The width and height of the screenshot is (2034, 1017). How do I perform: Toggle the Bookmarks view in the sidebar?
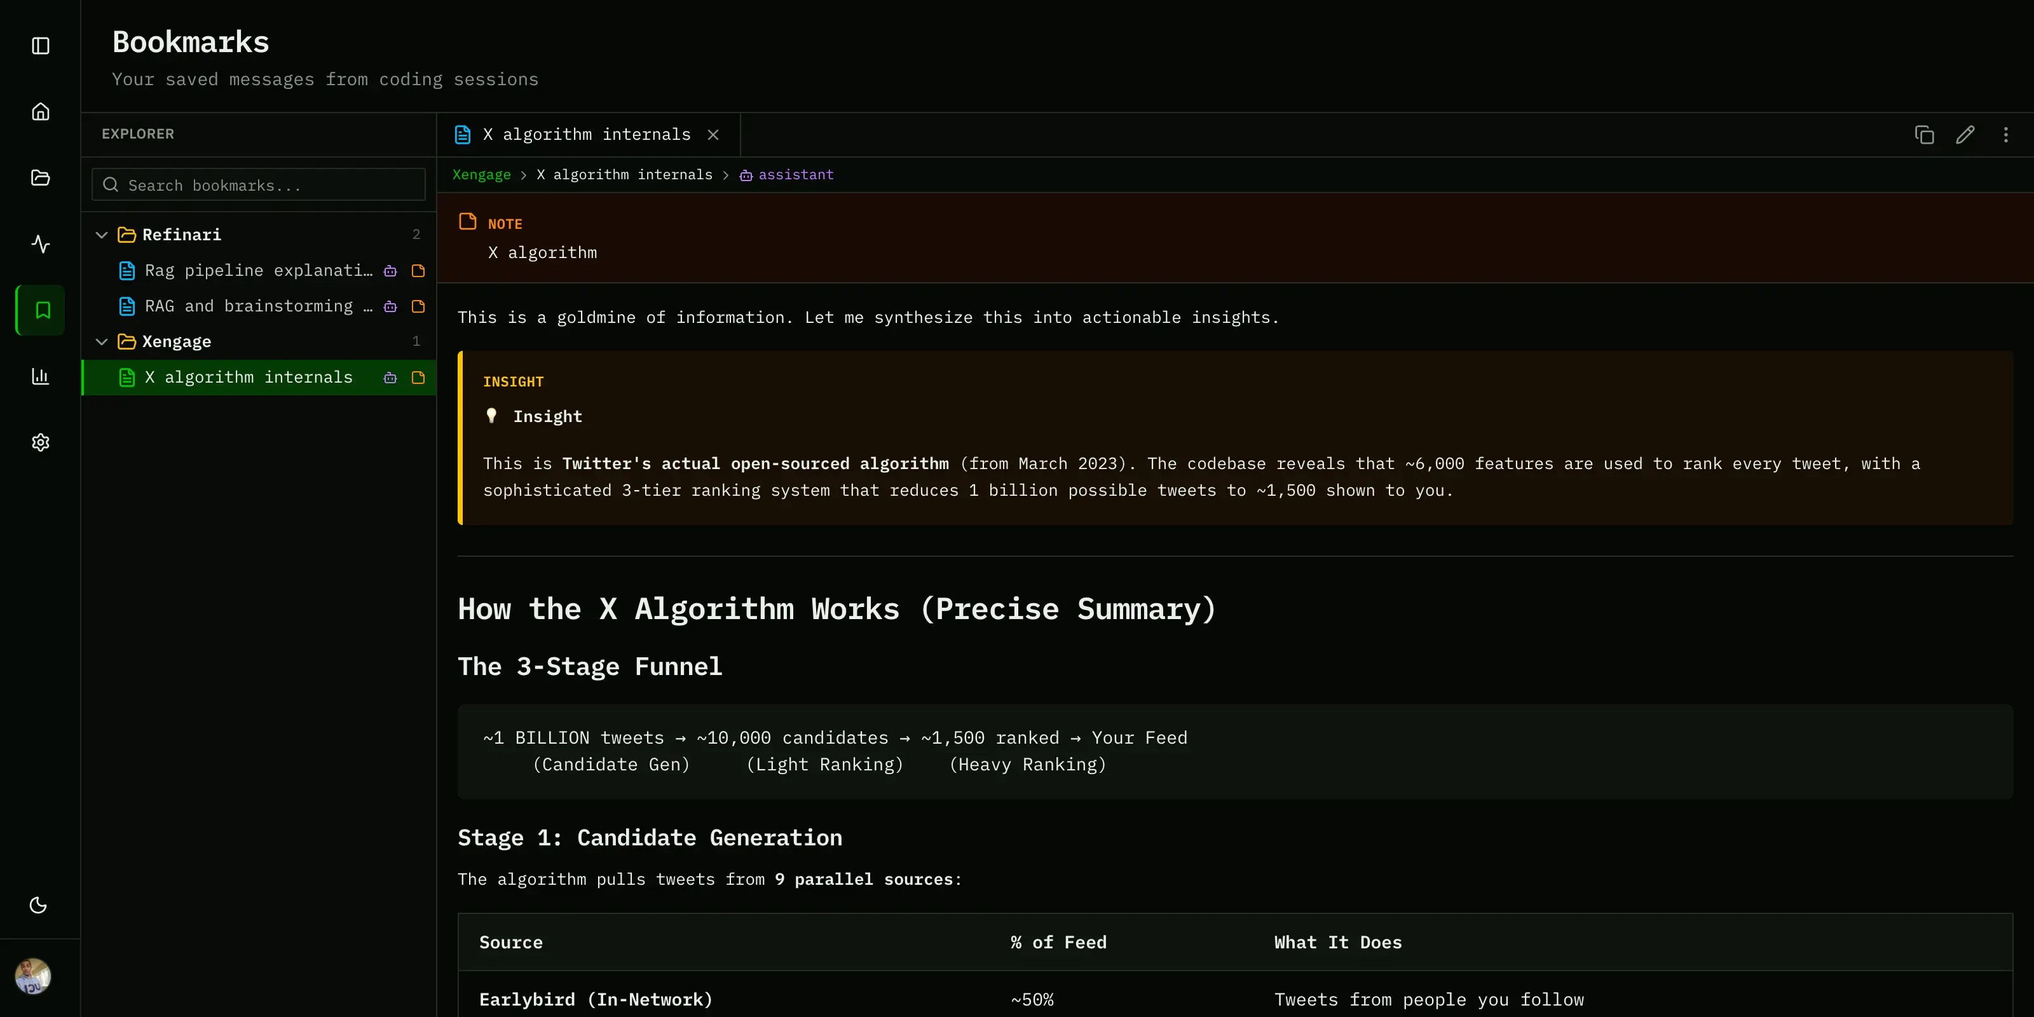pyautogui.click(x=39, y=310)
